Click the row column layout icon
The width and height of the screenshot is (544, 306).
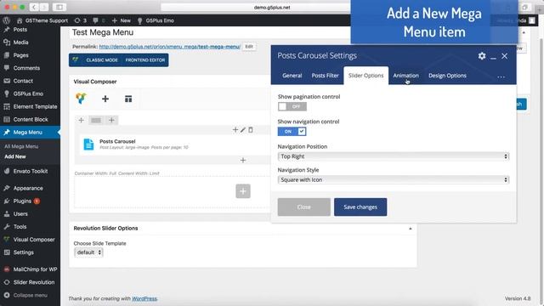pos(96,120)
